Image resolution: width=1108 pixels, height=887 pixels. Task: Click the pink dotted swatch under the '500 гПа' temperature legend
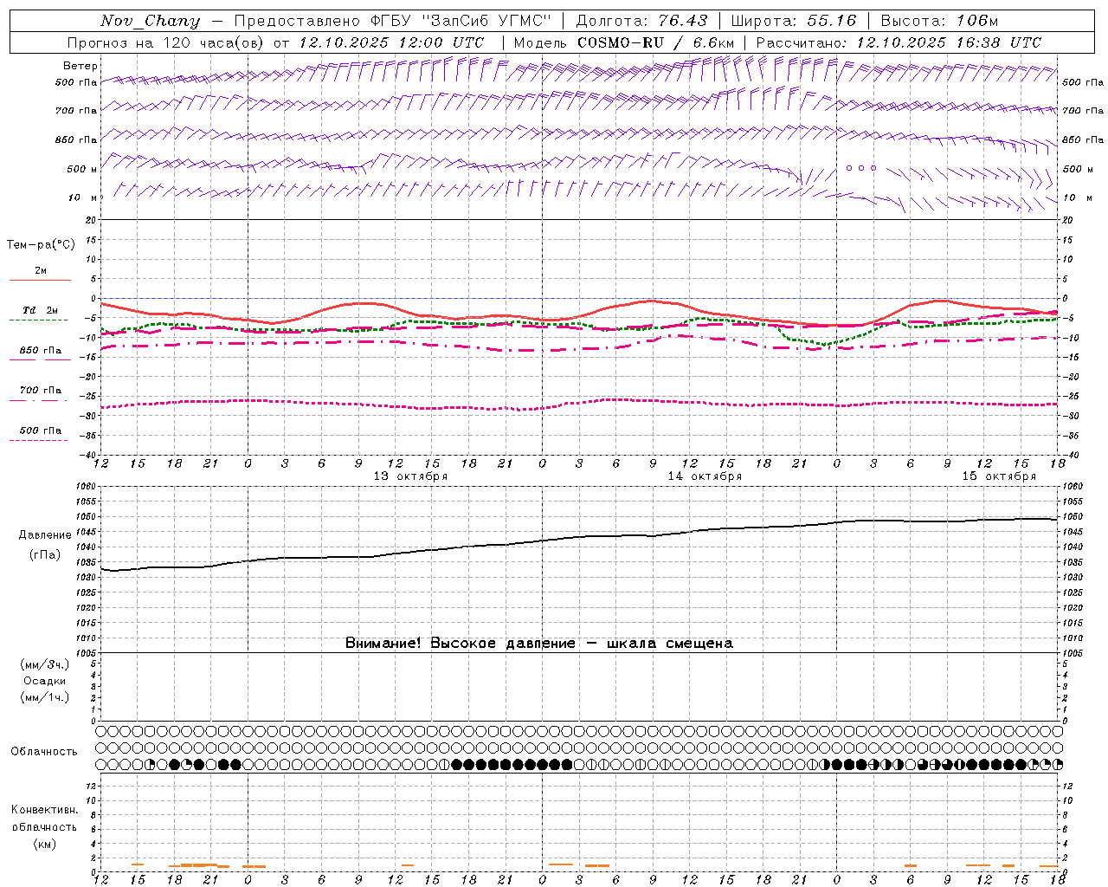[39, 441]
